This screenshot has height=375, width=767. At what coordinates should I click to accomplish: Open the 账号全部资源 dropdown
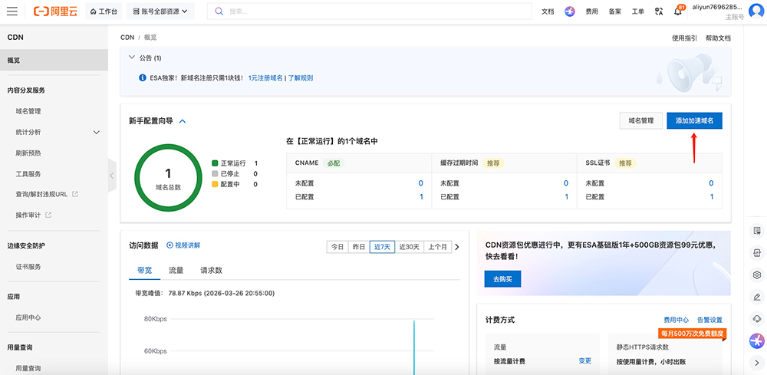coord(160,12)
